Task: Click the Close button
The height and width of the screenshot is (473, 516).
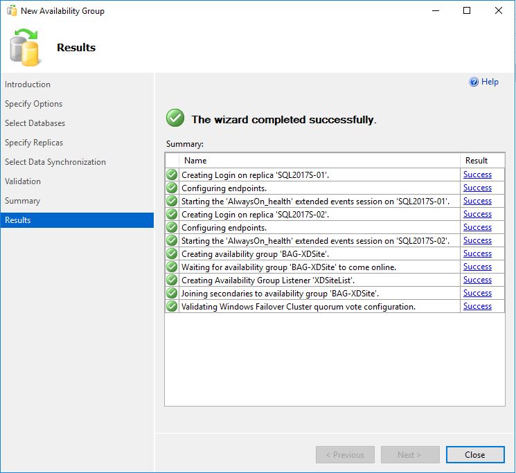Action: click(475, 454)
